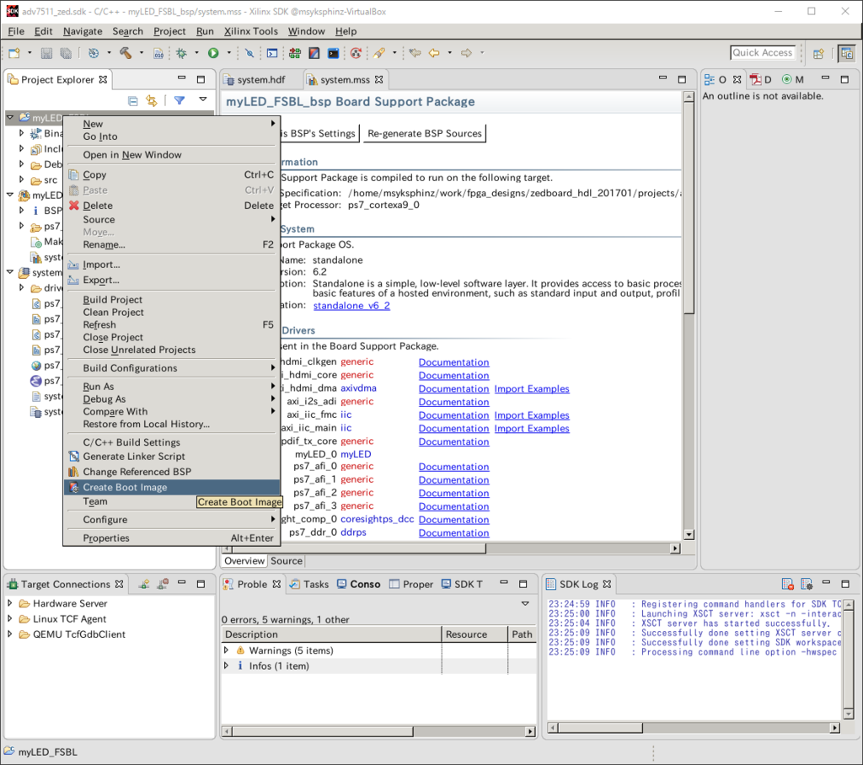Maximize the editor area
863x765 pixels.
coord(682,79)
